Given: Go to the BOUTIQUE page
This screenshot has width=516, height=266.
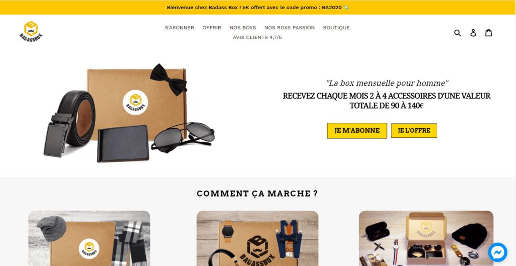Looking at the screenshot, I should click(x=336, y=27).
